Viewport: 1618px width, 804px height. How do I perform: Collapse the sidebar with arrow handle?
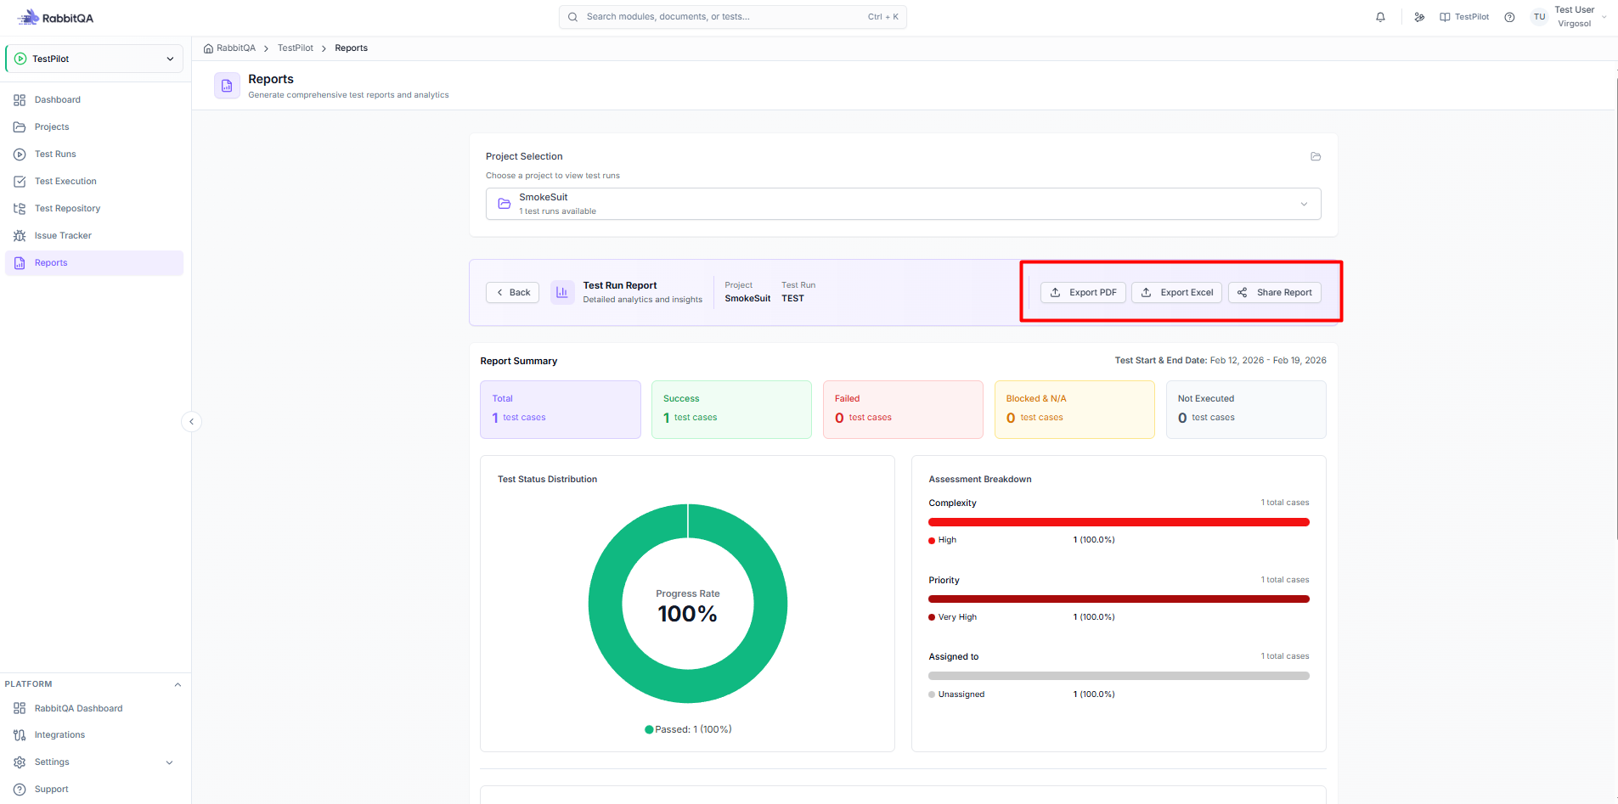pos(191,421)
